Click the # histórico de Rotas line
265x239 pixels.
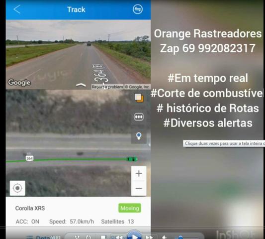pos(207,108)
